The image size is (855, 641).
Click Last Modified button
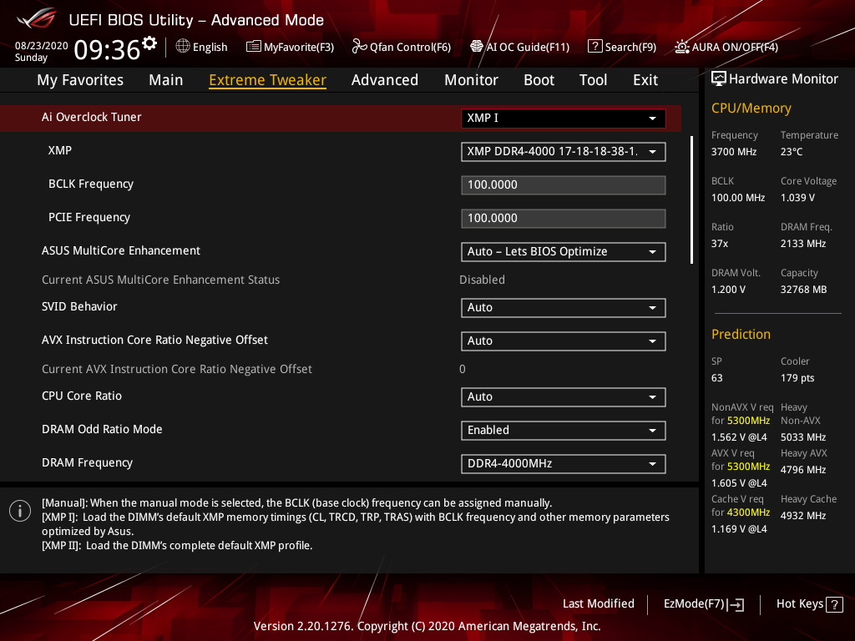click(598, 604)
